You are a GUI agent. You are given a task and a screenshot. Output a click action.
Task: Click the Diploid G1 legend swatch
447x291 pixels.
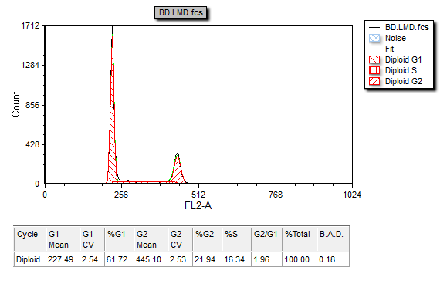pos(374,59)
